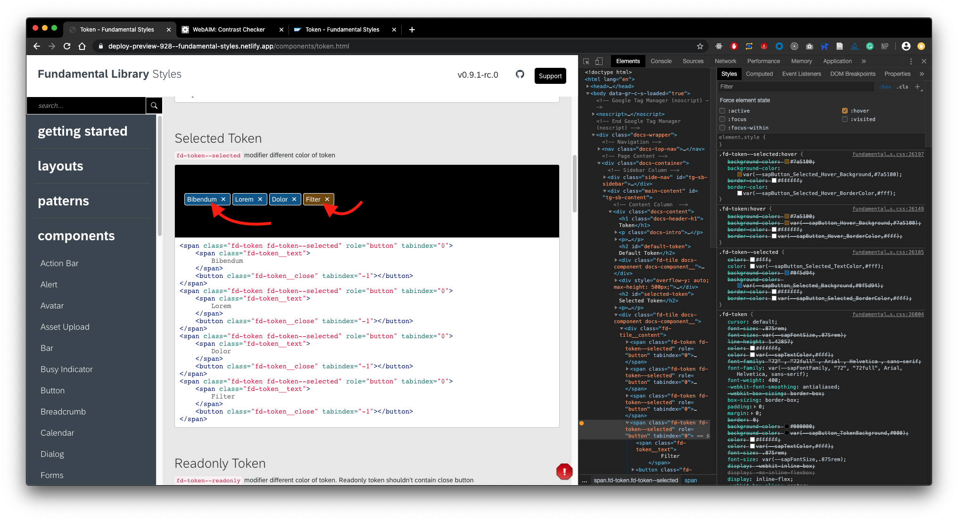Click the Support button
Screen dimensions: 958x520
pos(550,76)
